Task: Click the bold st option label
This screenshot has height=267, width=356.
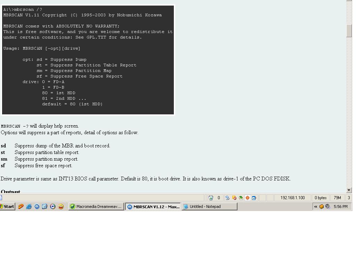Action: pos(3,152)
